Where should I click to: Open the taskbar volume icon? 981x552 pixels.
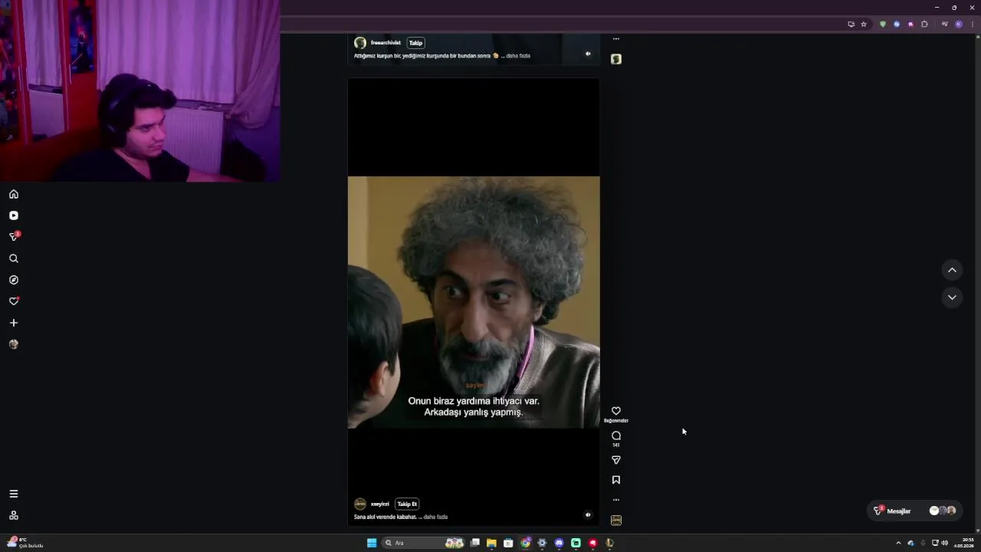click(x=944, y=543)
